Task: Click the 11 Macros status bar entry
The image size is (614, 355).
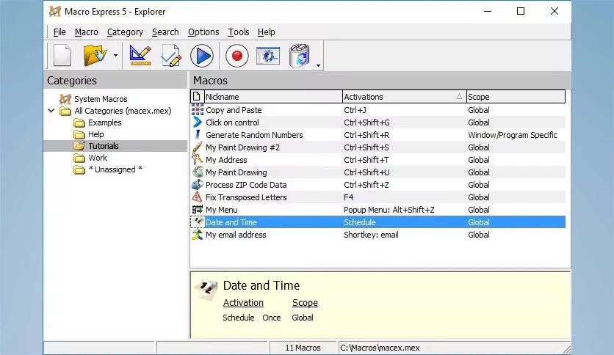Action: click(303, 348)
